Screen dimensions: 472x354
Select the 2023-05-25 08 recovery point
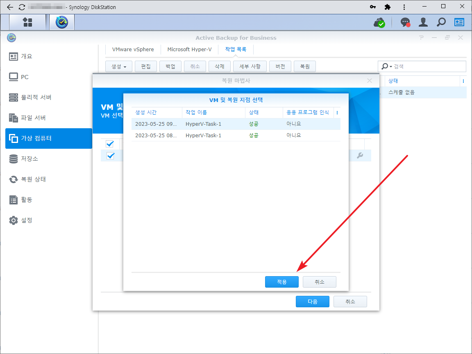coord(236,136)
